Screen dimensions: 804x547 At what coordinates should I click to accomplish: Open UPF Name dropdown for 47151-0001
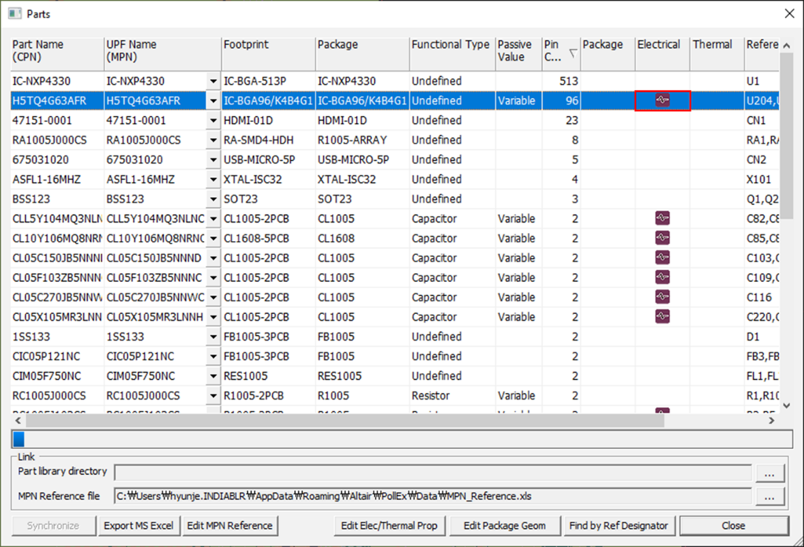click(x=213, y=121)
